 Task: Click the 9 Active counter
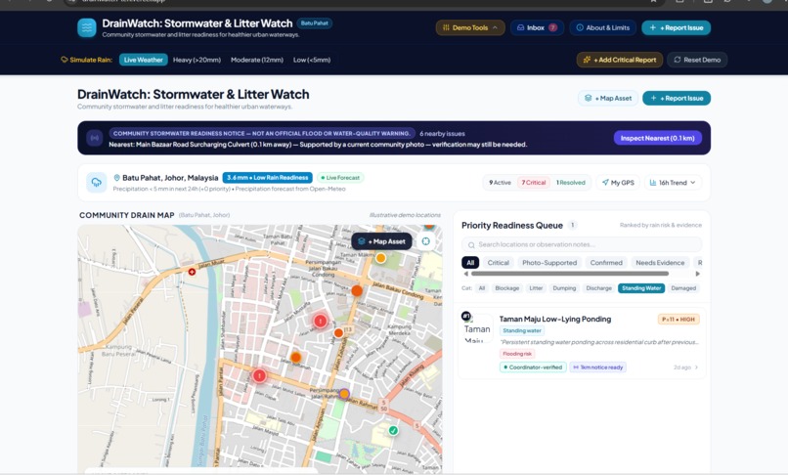(x=500, y=183)
